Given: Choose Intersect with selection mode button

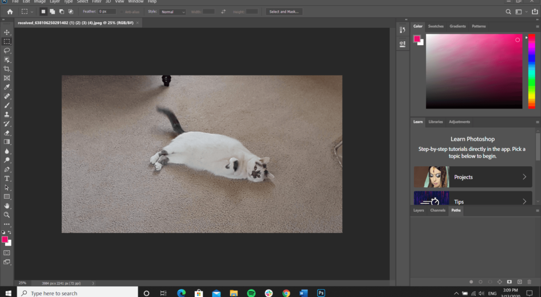Looking at the screenshot, I should 71,11.
